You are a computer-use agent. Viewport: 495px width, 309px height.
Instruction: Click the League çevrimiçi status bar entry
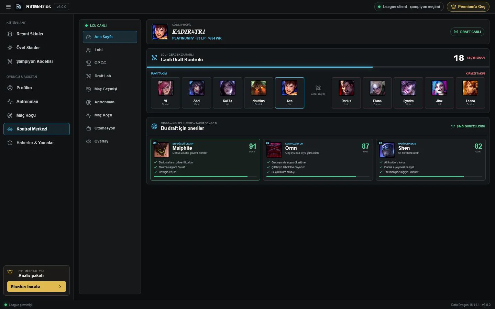coord(18,305)
